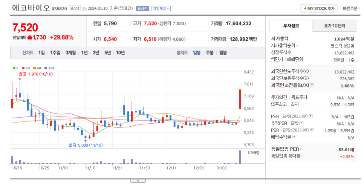Open help icon next to PER EPS(2023.09)
This screenshot has width=364, height=184.
coord(310,117)
